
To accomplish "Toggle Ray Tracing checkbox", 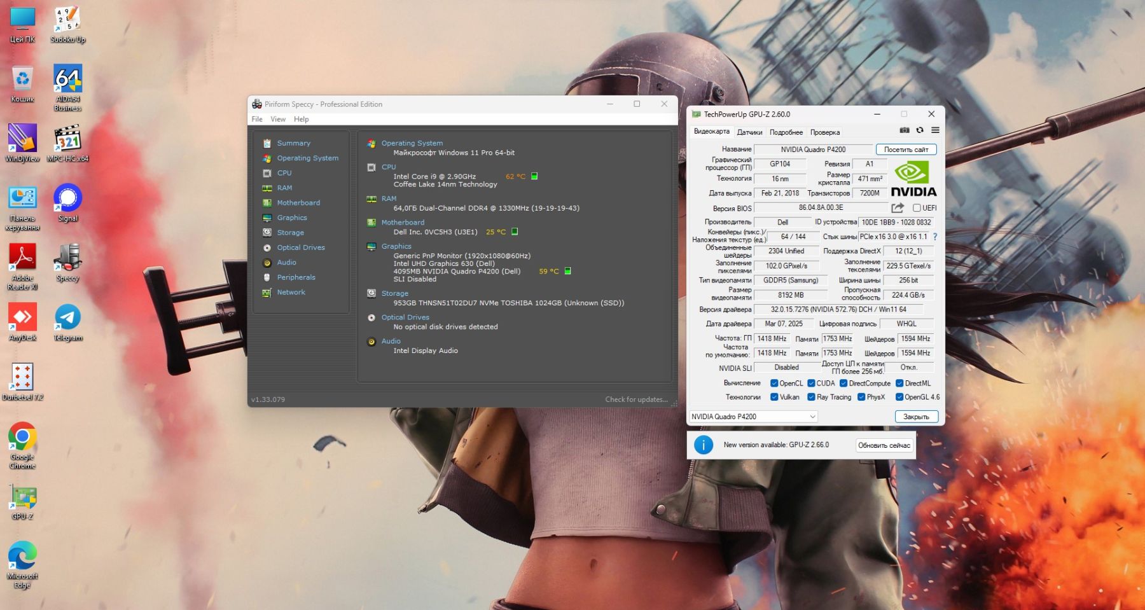I will pyautogui.click(x=812, y=398).
